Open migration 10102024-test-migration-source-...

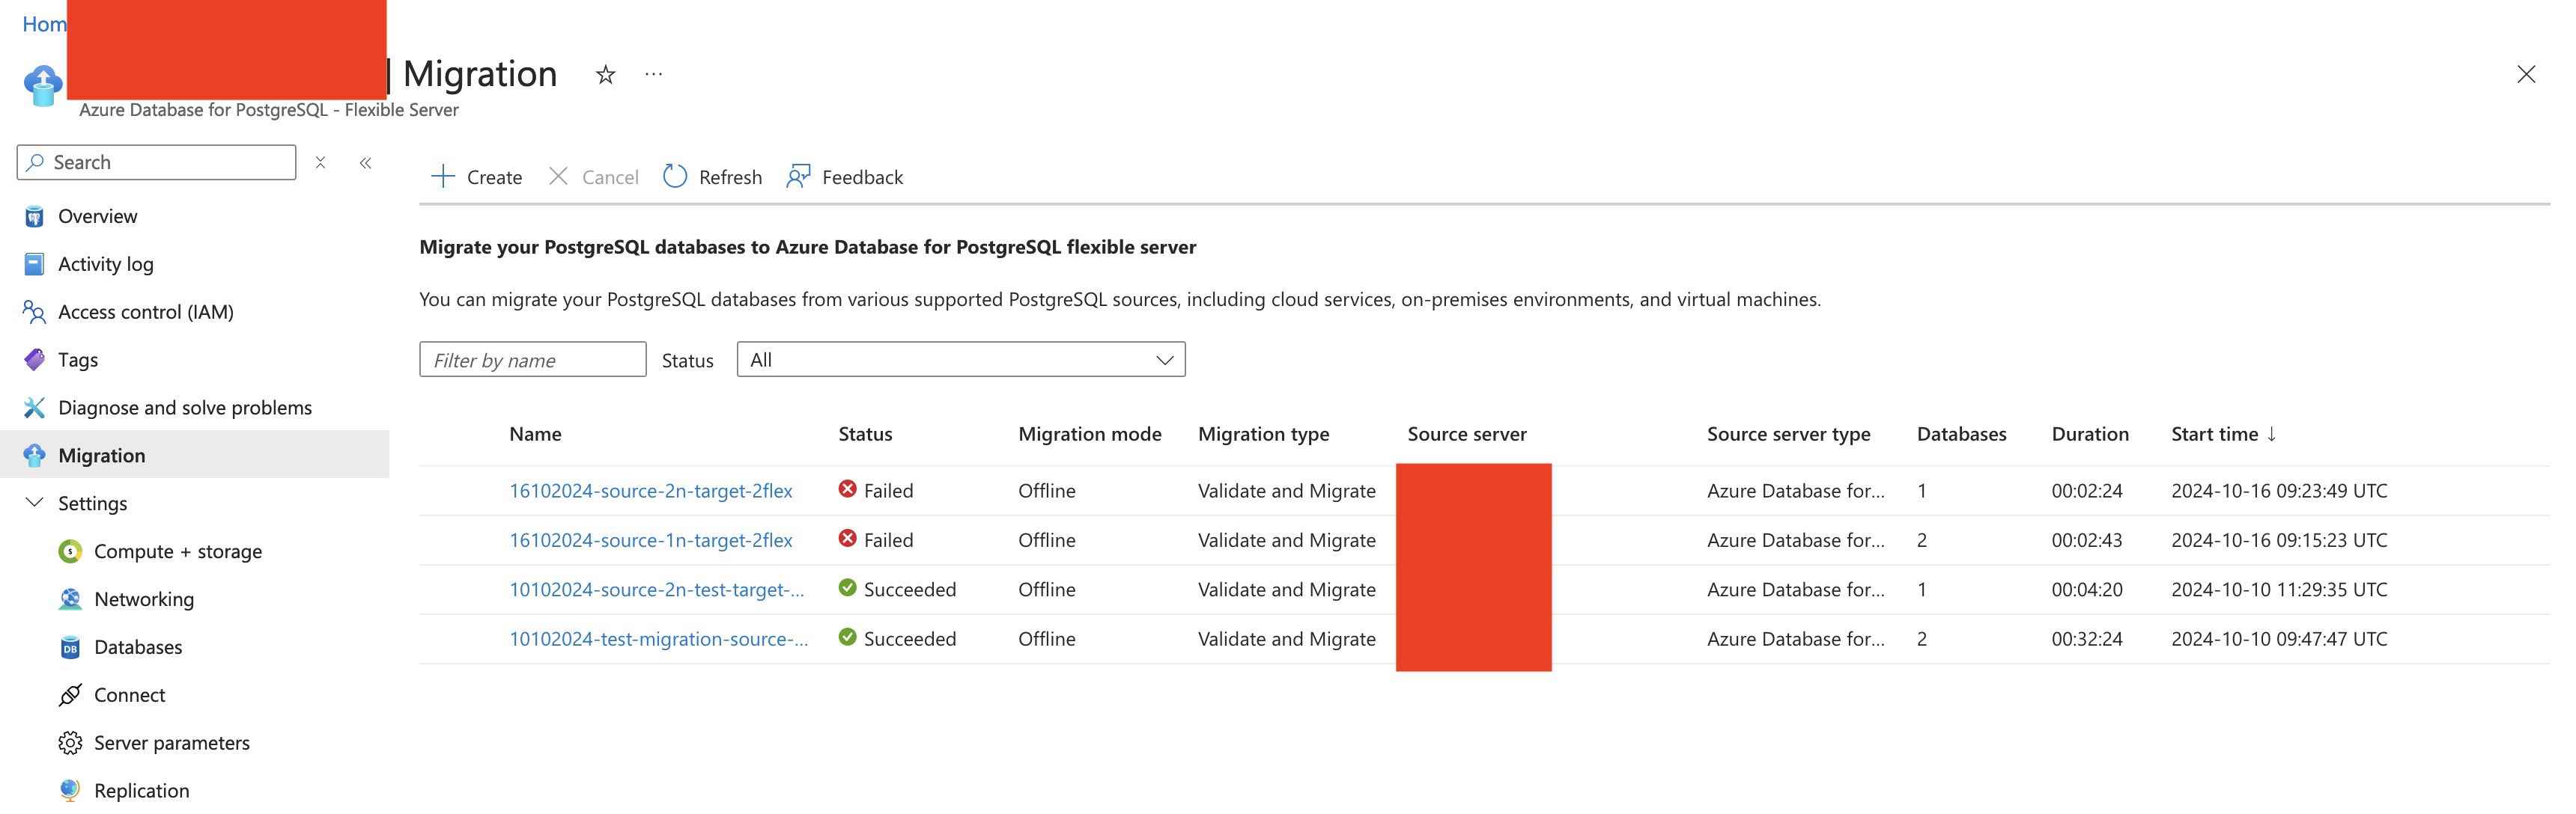coord(658,639)
